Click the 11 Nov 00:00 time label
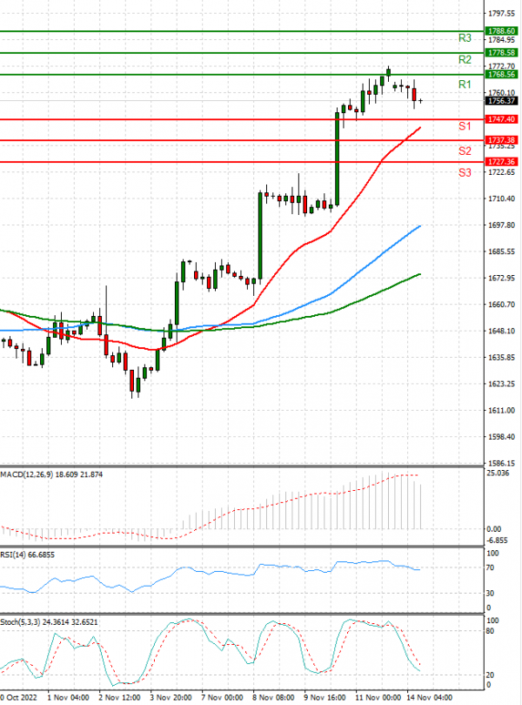 [x=378, y=697]
